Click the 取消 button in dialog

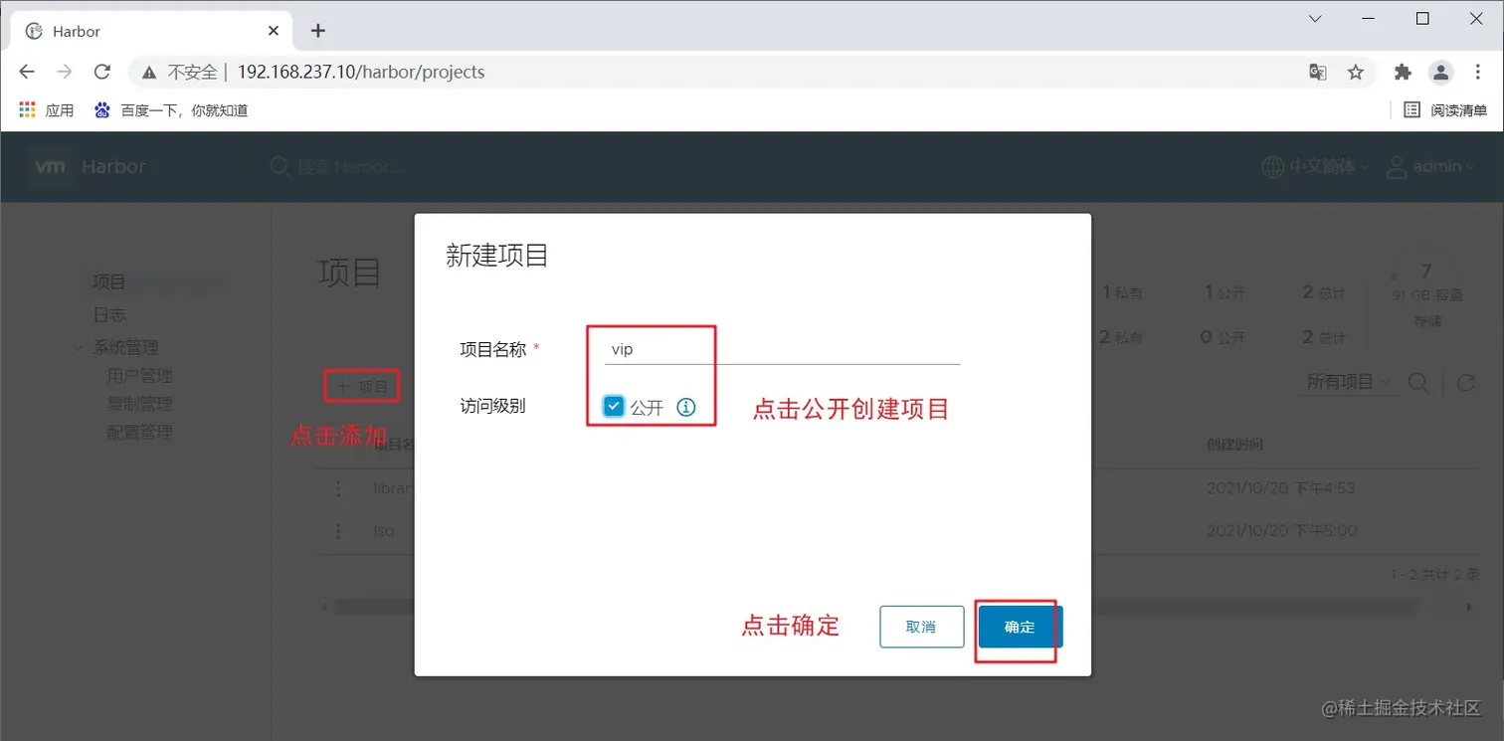point(922,627)
